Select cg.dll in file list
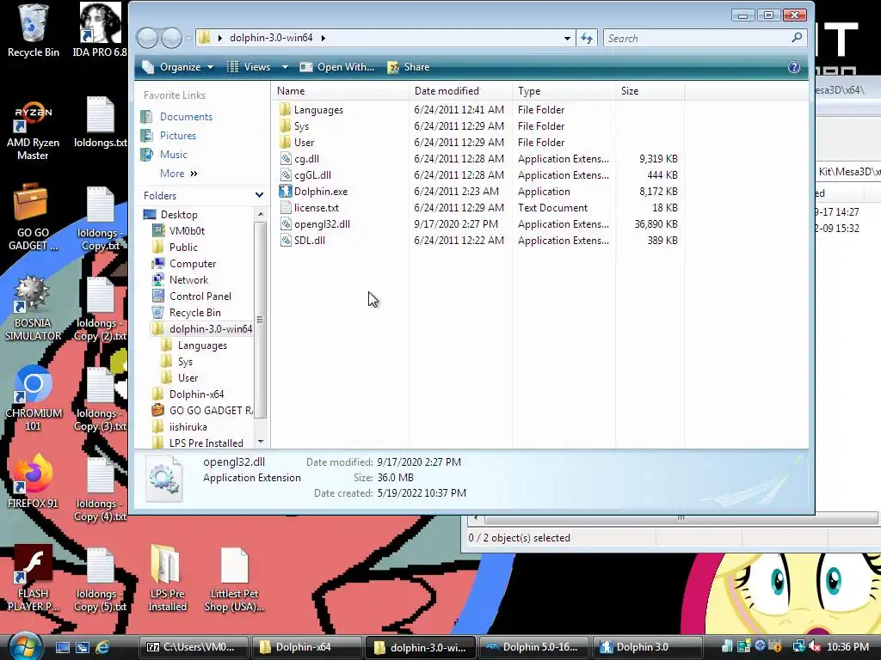The height and width of the screenshot is (660, 881). pos(306,159)
